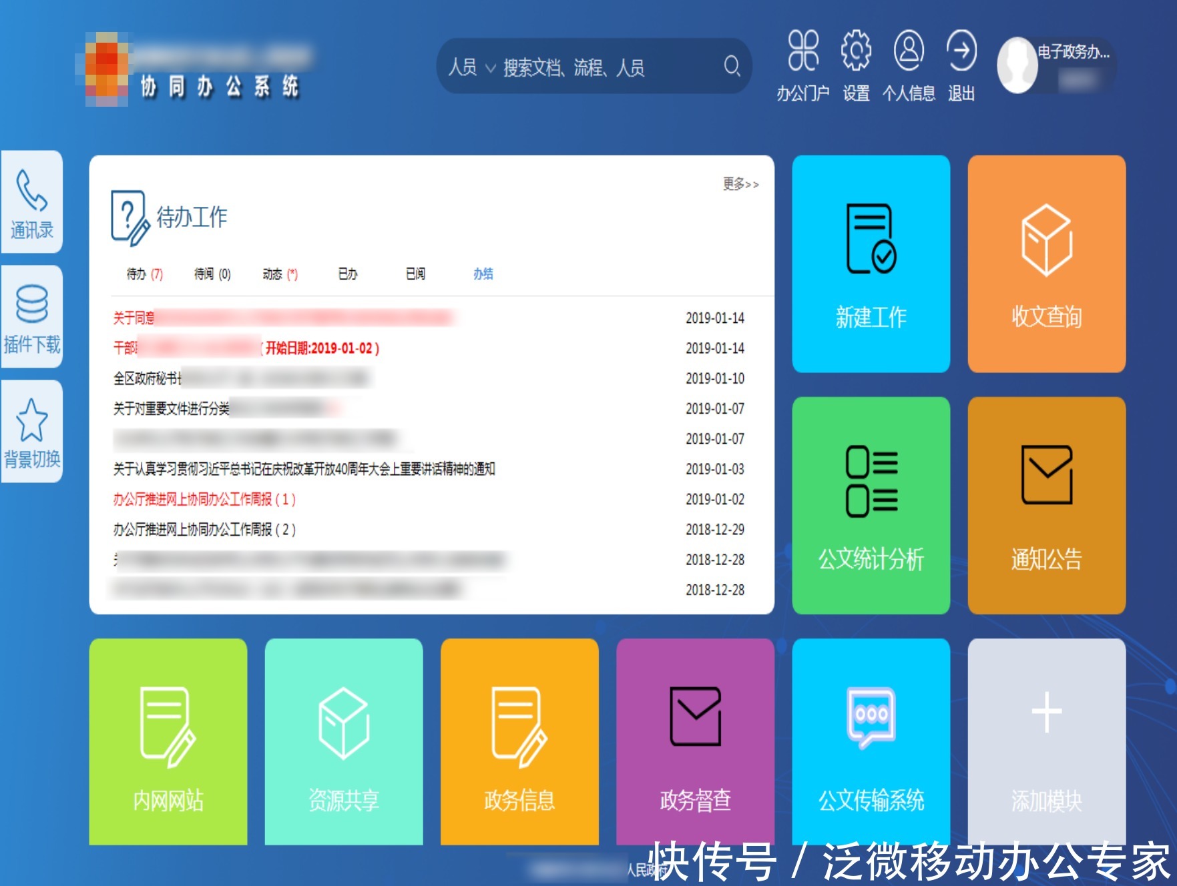Open item with 开始日期:2019-01-02
This screenshot has width=1177, height=886.
[246, 348]
